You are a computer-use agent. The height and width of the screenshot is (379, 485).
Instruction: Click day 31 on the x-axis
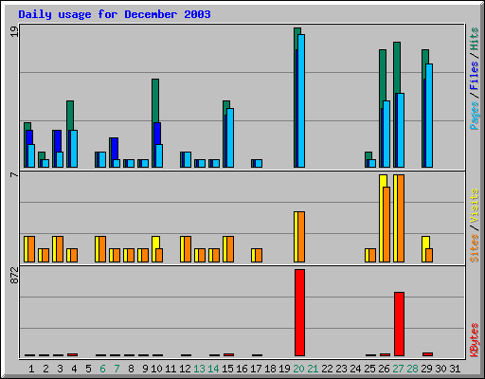[x=455, y=369]
